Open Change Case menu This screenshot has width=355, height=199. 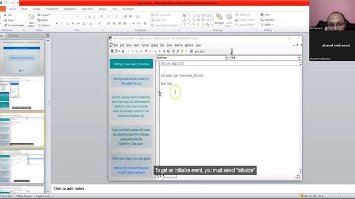click(x=91, y=23)
